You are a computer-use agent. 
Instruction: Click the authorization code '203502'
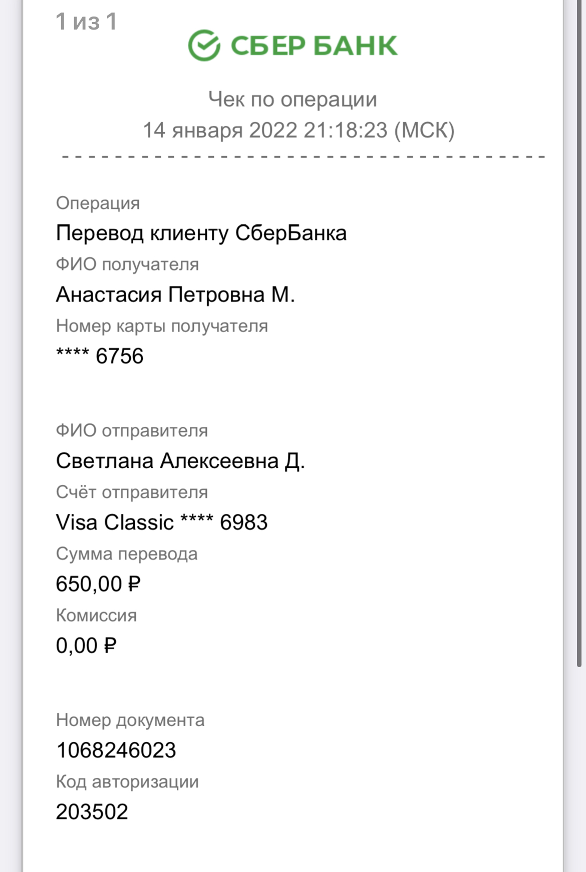92,812
